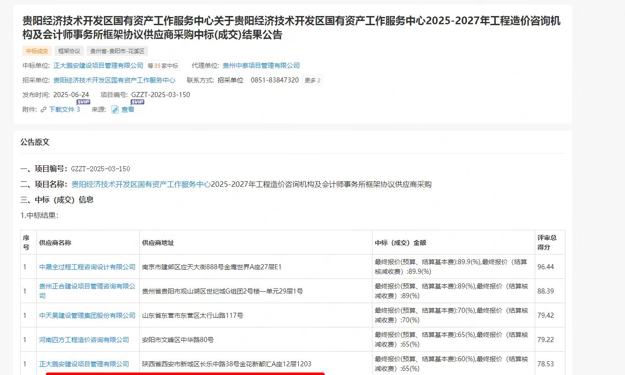Open winning bidder 正大鹏安建设项目管理有限公司 in header
This screenshot has height=375, width=625.
pyautogui.click(x=99, y=65)
